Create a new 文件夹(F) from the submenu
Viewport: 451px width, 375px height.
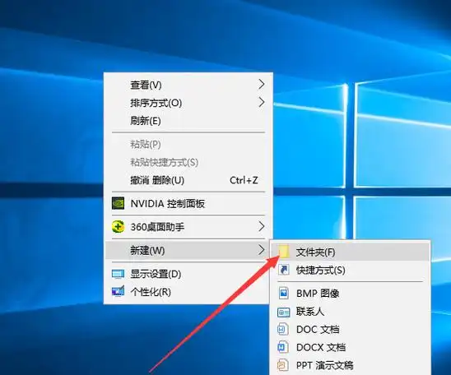point(350,252)
